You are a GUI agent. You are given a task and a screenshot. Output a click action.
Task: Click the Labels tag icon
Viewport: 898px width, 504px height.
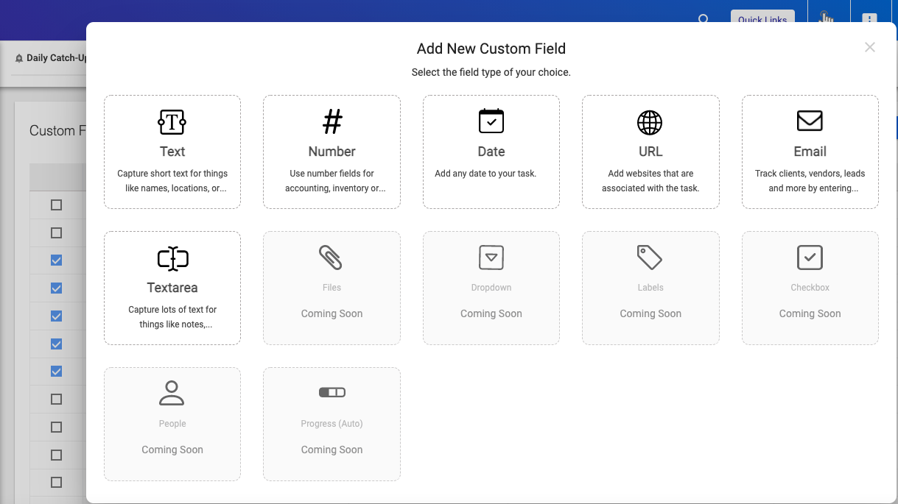tap(650, 258)
